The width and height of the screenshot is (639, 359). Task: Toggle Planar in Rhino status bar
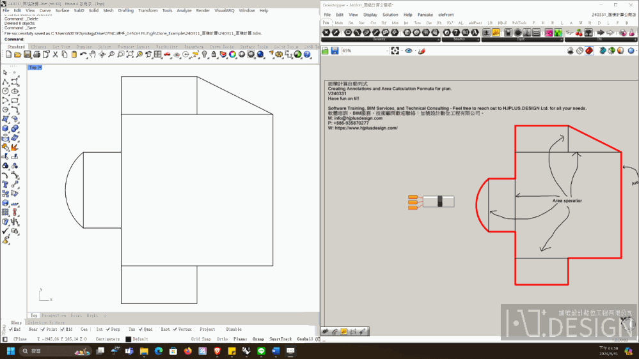(x=240, y=339)
